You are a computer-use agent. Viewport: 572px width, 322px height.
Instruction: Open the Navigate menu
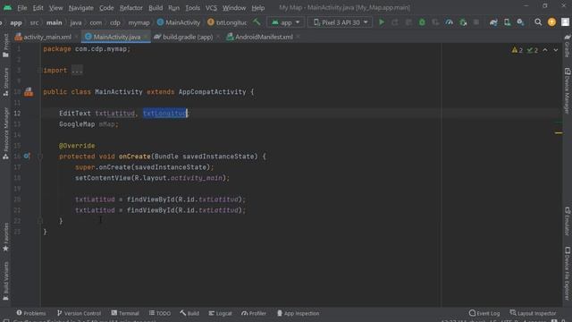(x=81, y=8)
